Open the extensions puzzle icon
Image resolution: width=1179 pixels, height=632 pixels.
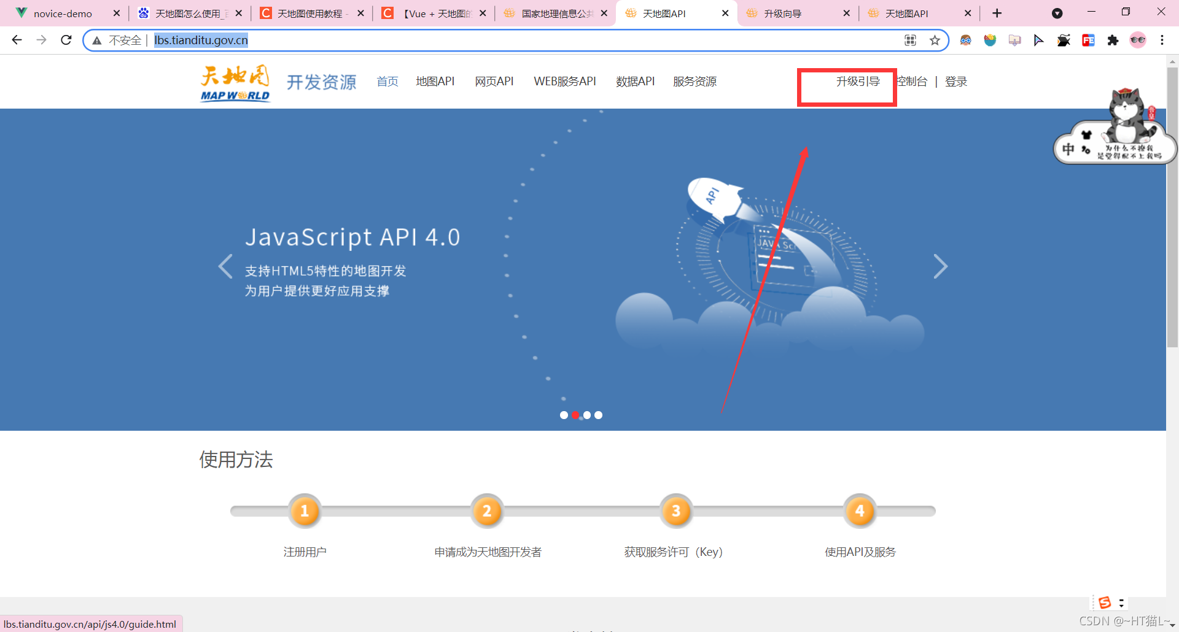1113,40
